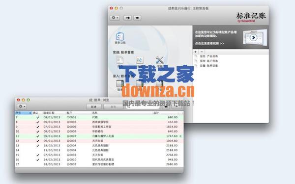Click the page icon beside 报告: 客户列表

tap(196, 61)
